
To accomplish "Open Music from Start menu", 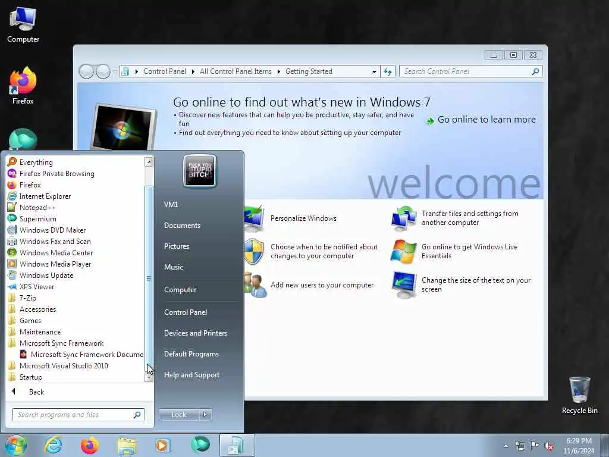I will 174,267.
